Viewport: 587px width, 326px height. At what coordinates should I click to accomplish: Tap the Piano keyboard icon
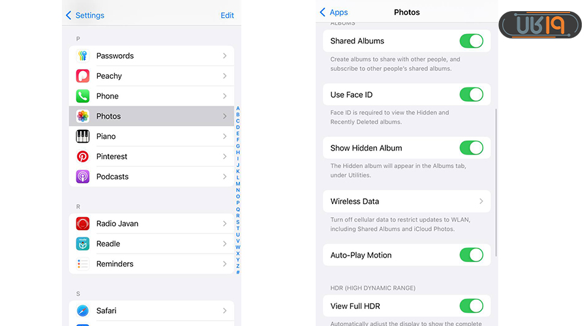(83, 137)
